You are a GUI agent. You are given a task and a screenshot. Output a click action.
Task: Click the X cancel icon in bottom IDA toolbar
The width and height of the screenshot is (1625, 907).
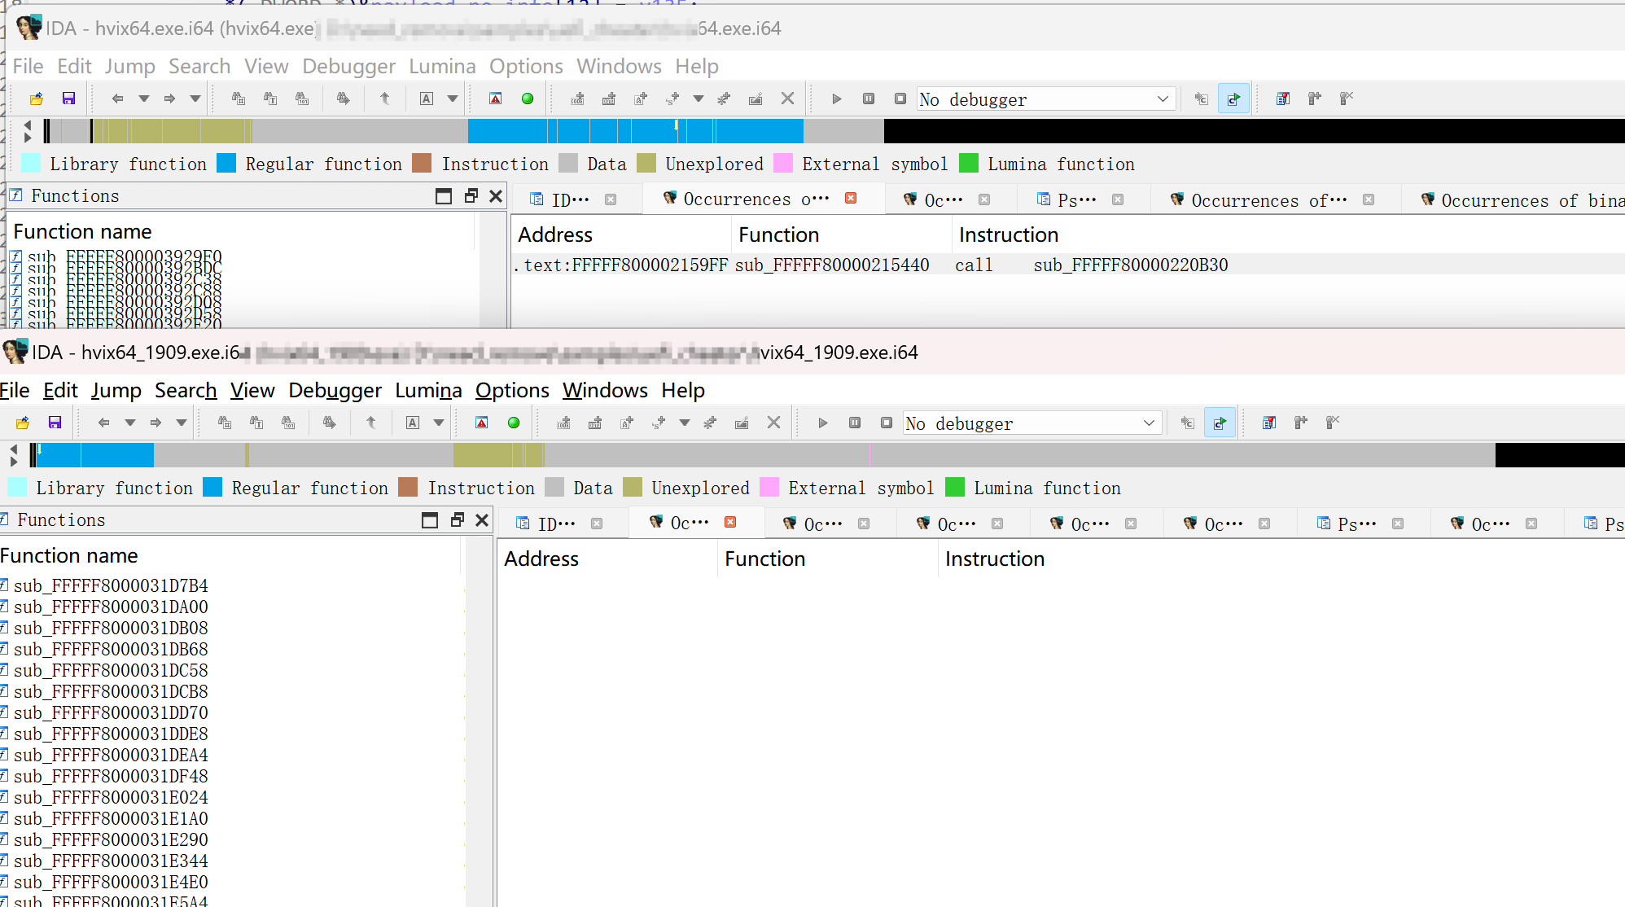[773, 423]
